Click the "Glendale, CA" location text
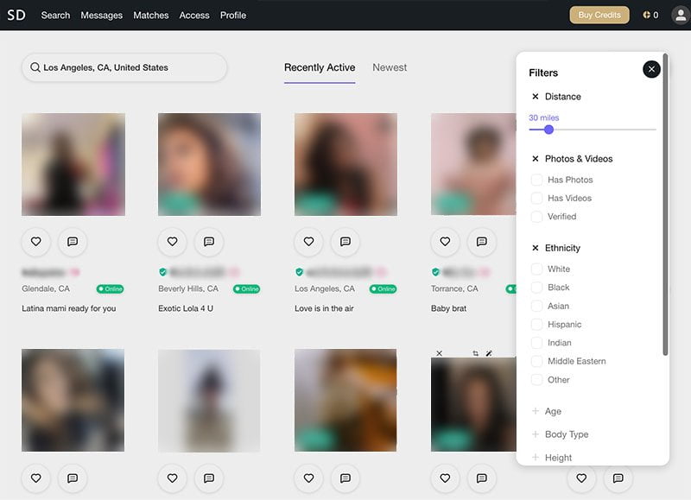This screenshot has width=691, height=500. click(46, 288)
